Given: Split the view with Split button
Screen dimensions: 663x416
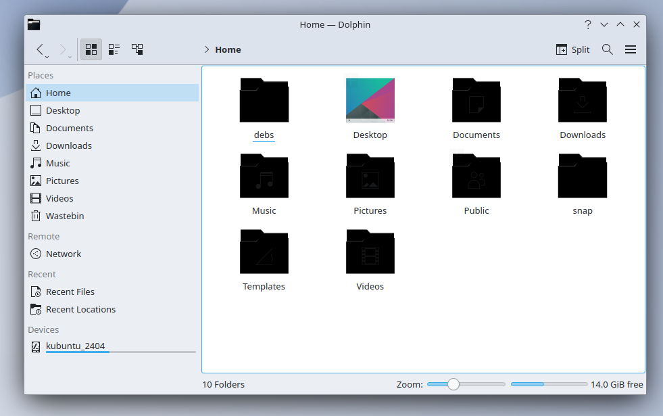Looking at the screenshot, I should (572, 49).
